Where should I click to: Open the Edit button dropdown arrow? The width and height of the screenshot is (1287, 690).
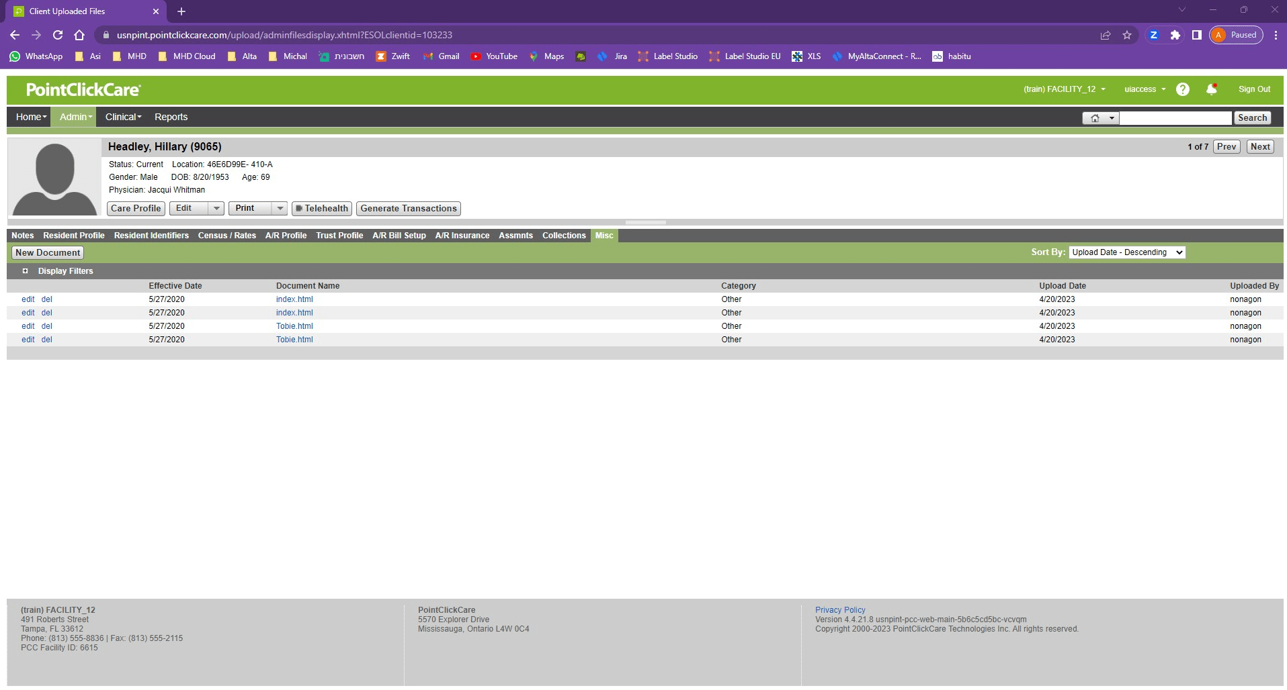pyautogui.click(x=216, y=209)
